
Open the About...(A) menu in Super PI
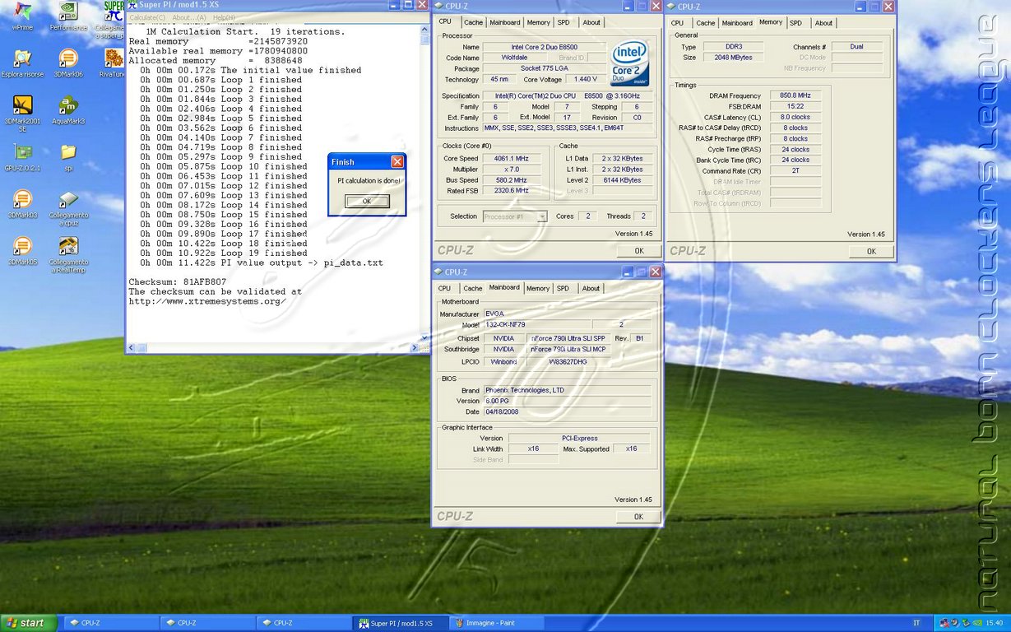coord(189,17)
